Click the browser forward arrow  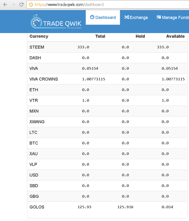click(13, 4)
